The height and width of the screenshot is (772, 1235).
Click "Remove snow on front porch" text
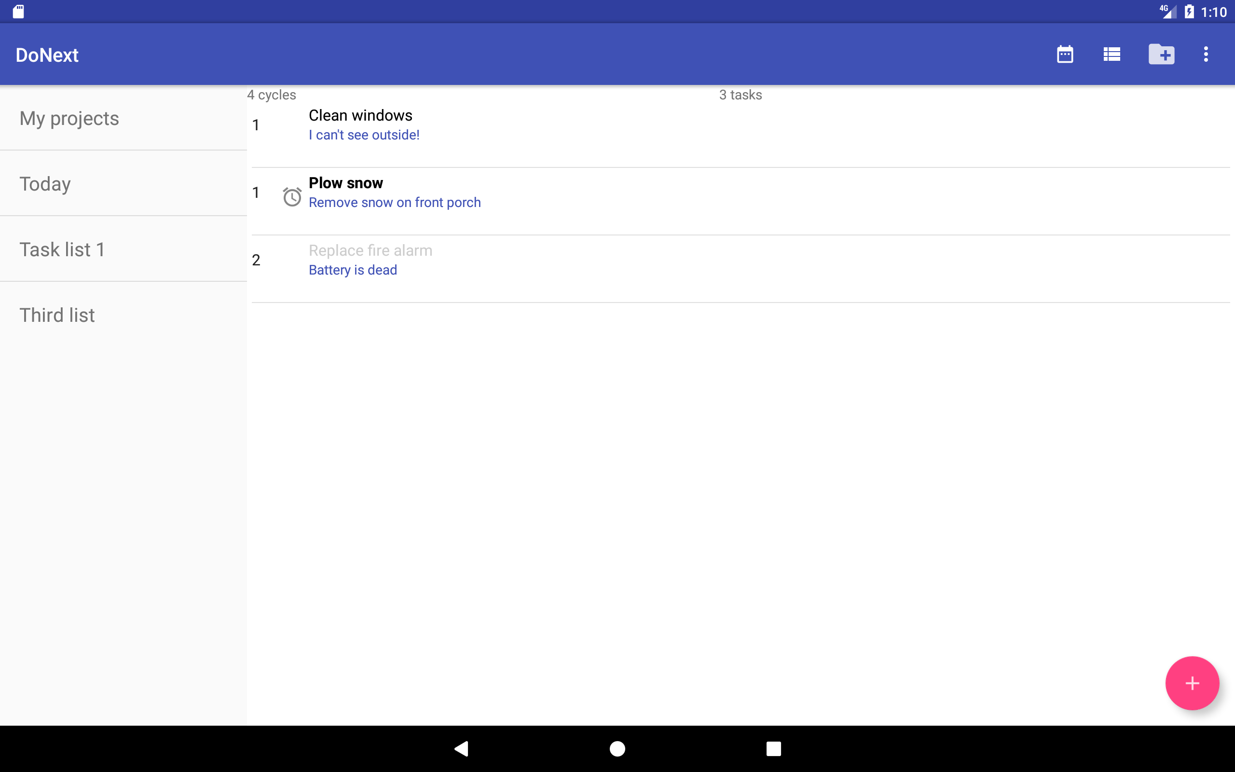point(395,202)
